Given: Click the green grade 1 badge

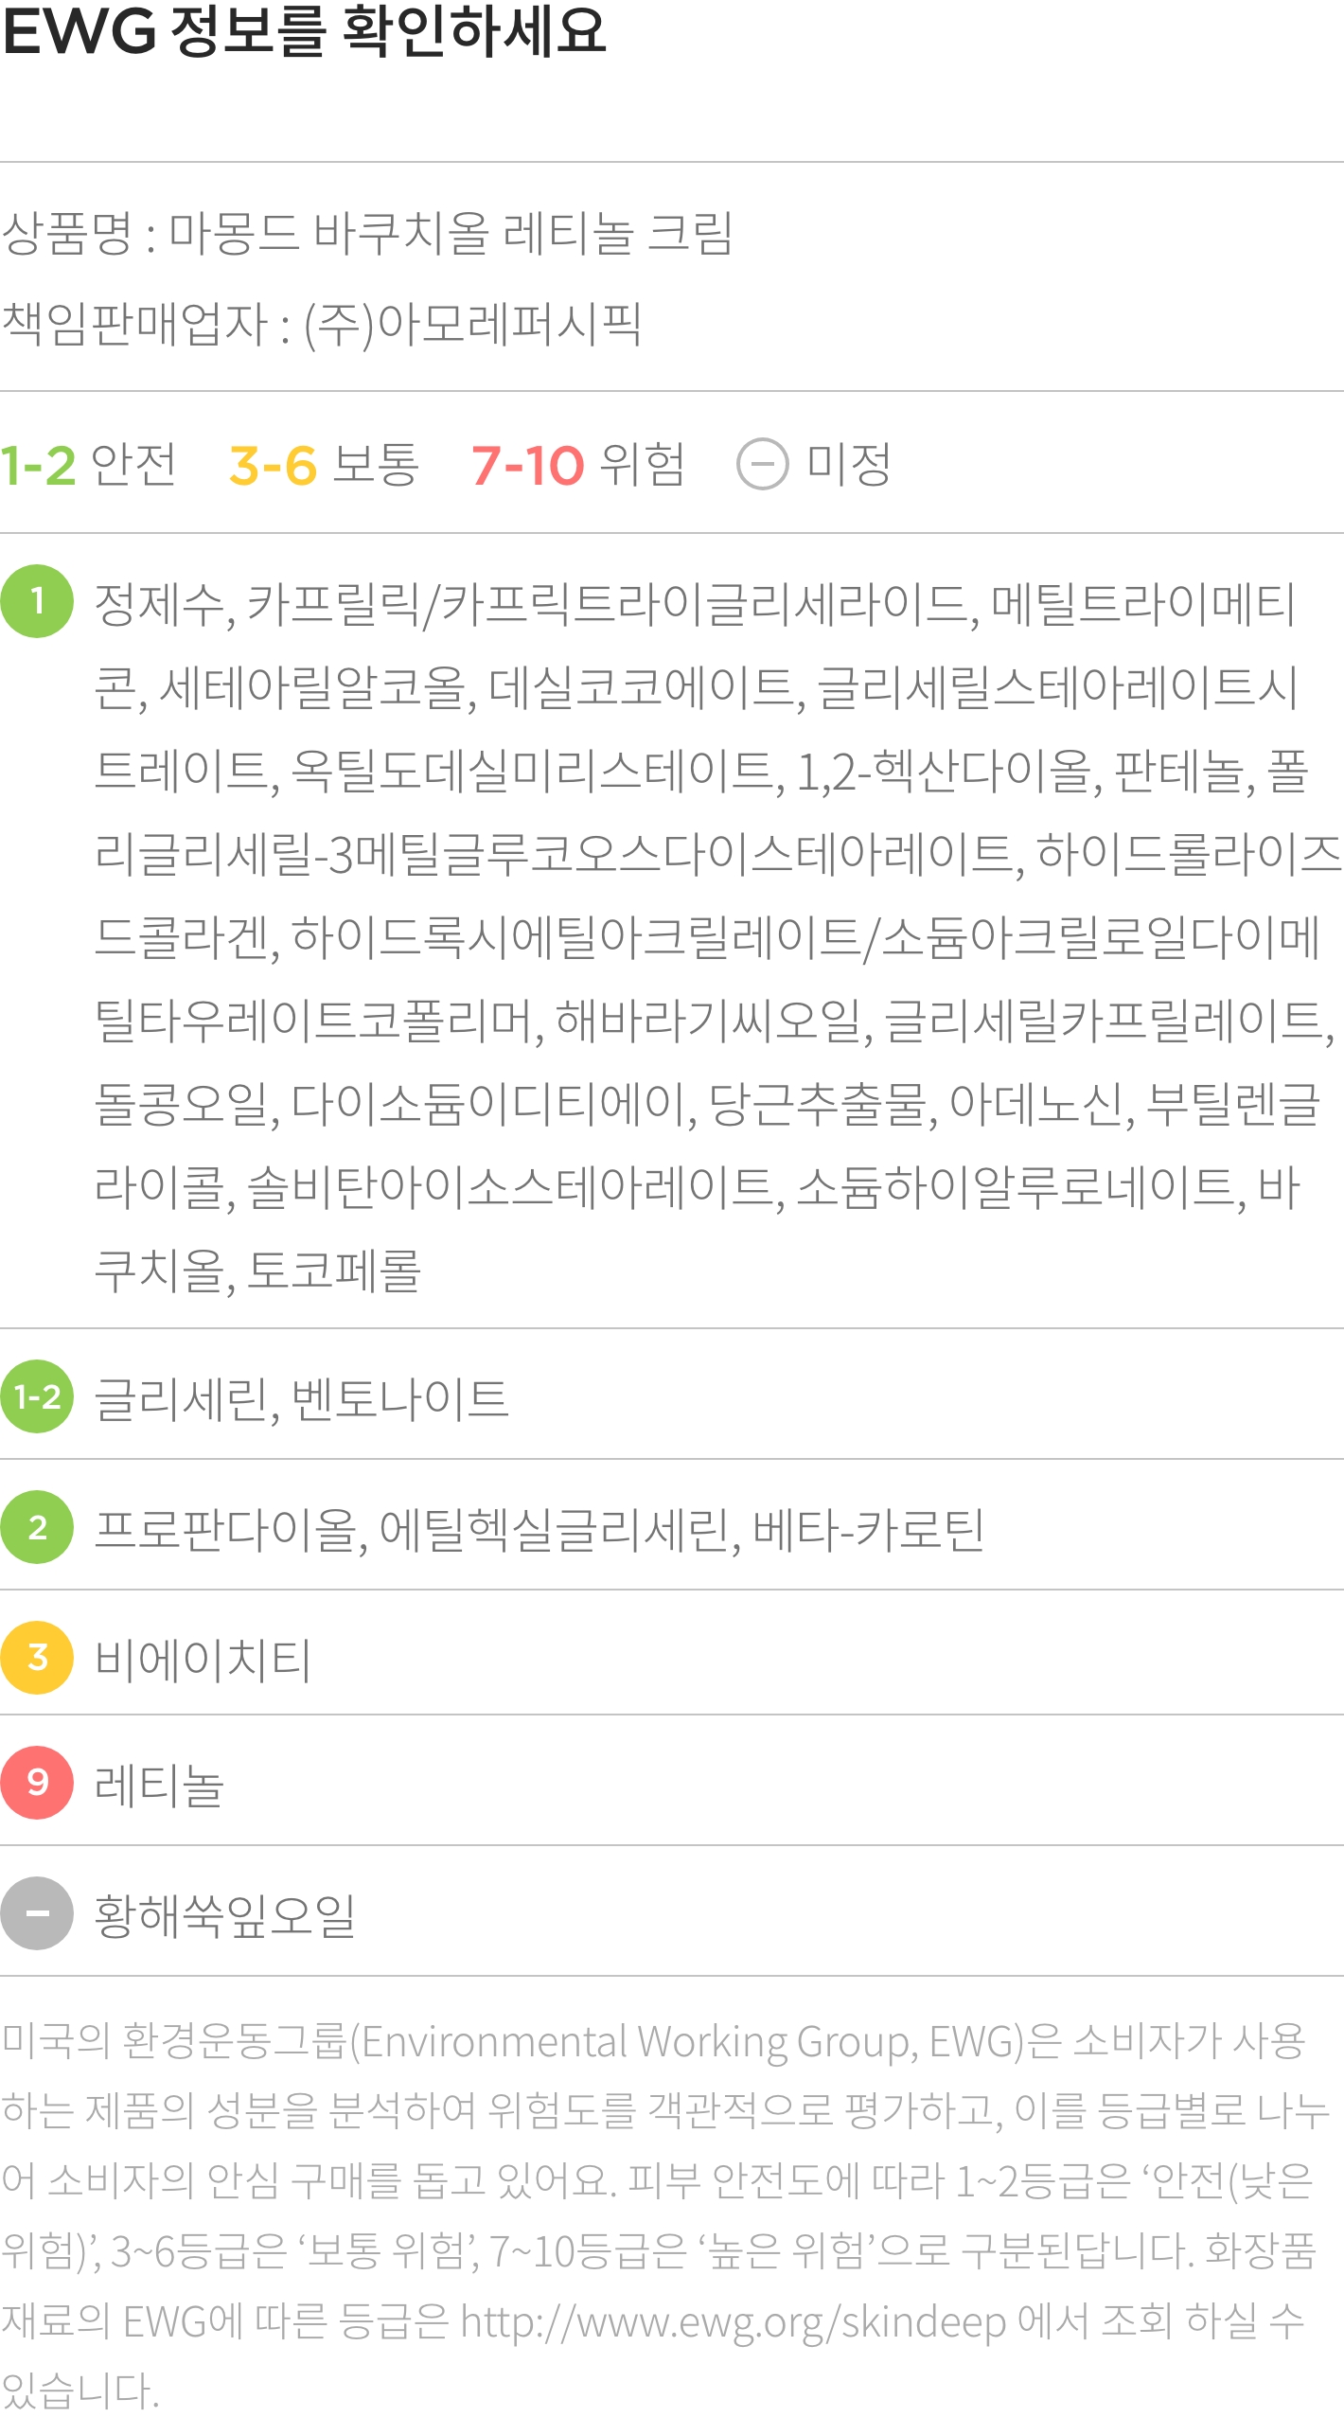Looking at the screenshot, I should (37, 601).
